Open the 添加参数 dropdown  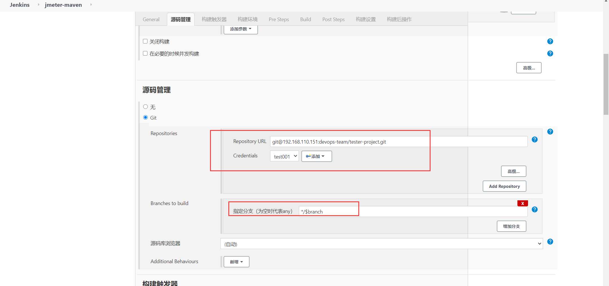tap(240, 29)
